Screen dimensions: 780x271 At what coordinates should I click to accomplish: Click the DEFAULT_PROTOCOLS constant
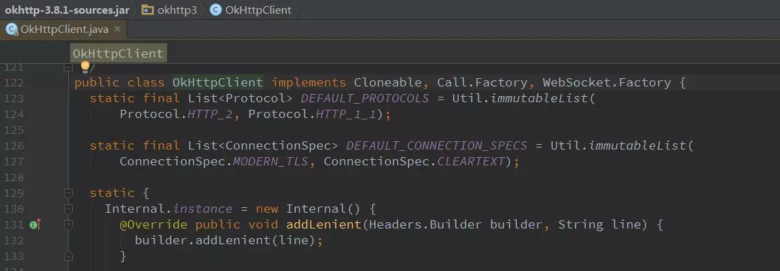pos(365,98)
